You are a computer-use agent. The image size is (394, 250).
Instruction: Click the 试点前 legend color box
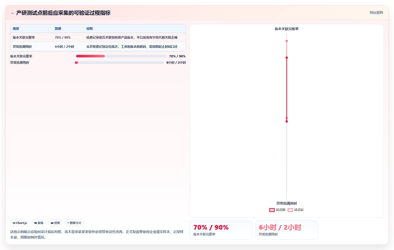point(272,210)
